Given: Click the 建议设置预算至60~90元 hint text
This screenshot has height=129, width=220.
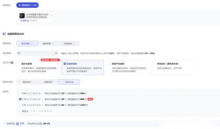Looking at the screenshot, I should tap(143, 53).
